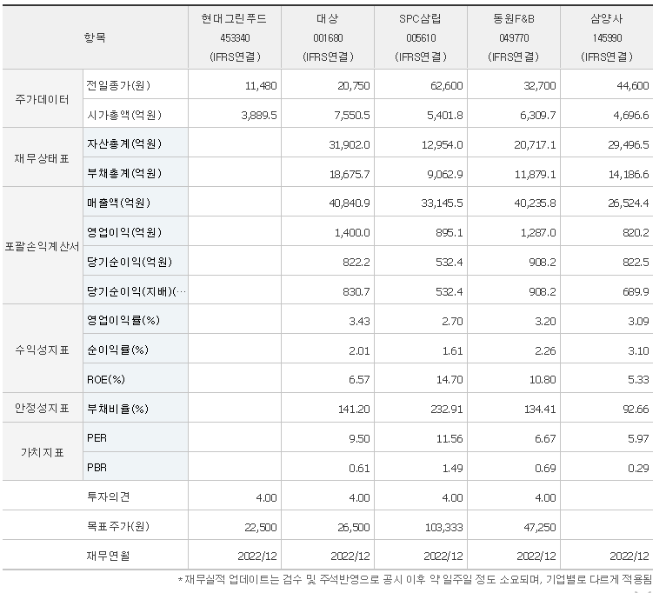Click 동원F&B's 4.00 investment opinion
This screenshot has height=593, width=666.
(545, 497)
